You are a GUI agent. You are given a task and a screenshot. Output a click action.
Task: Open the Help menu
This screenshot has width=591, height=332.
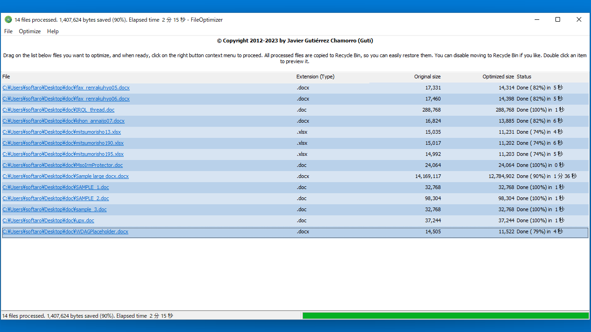(x=53, y=31)
